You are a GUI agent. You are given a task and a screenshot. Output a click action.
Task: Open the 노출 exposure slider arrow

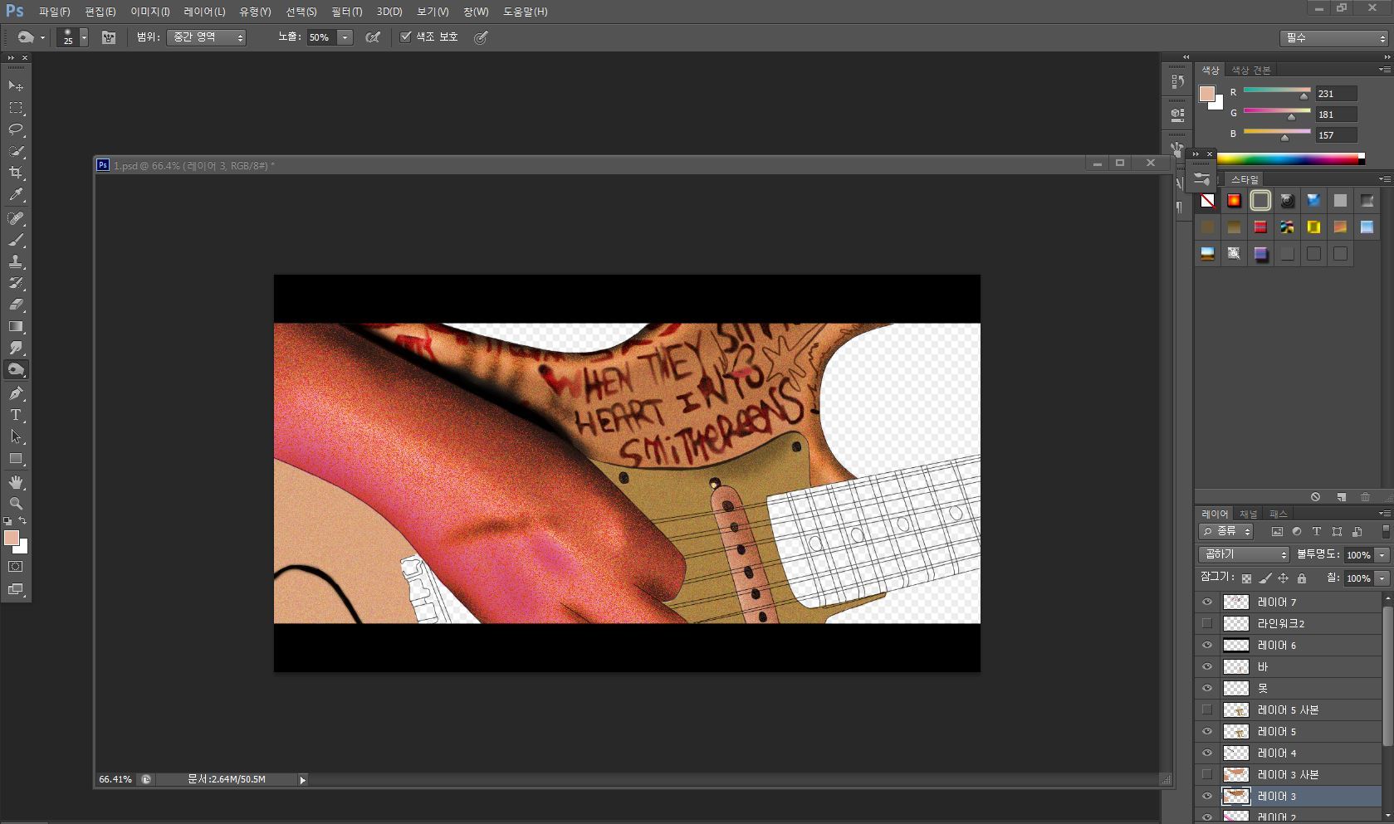pyautogui.click(x=345, y=37)
